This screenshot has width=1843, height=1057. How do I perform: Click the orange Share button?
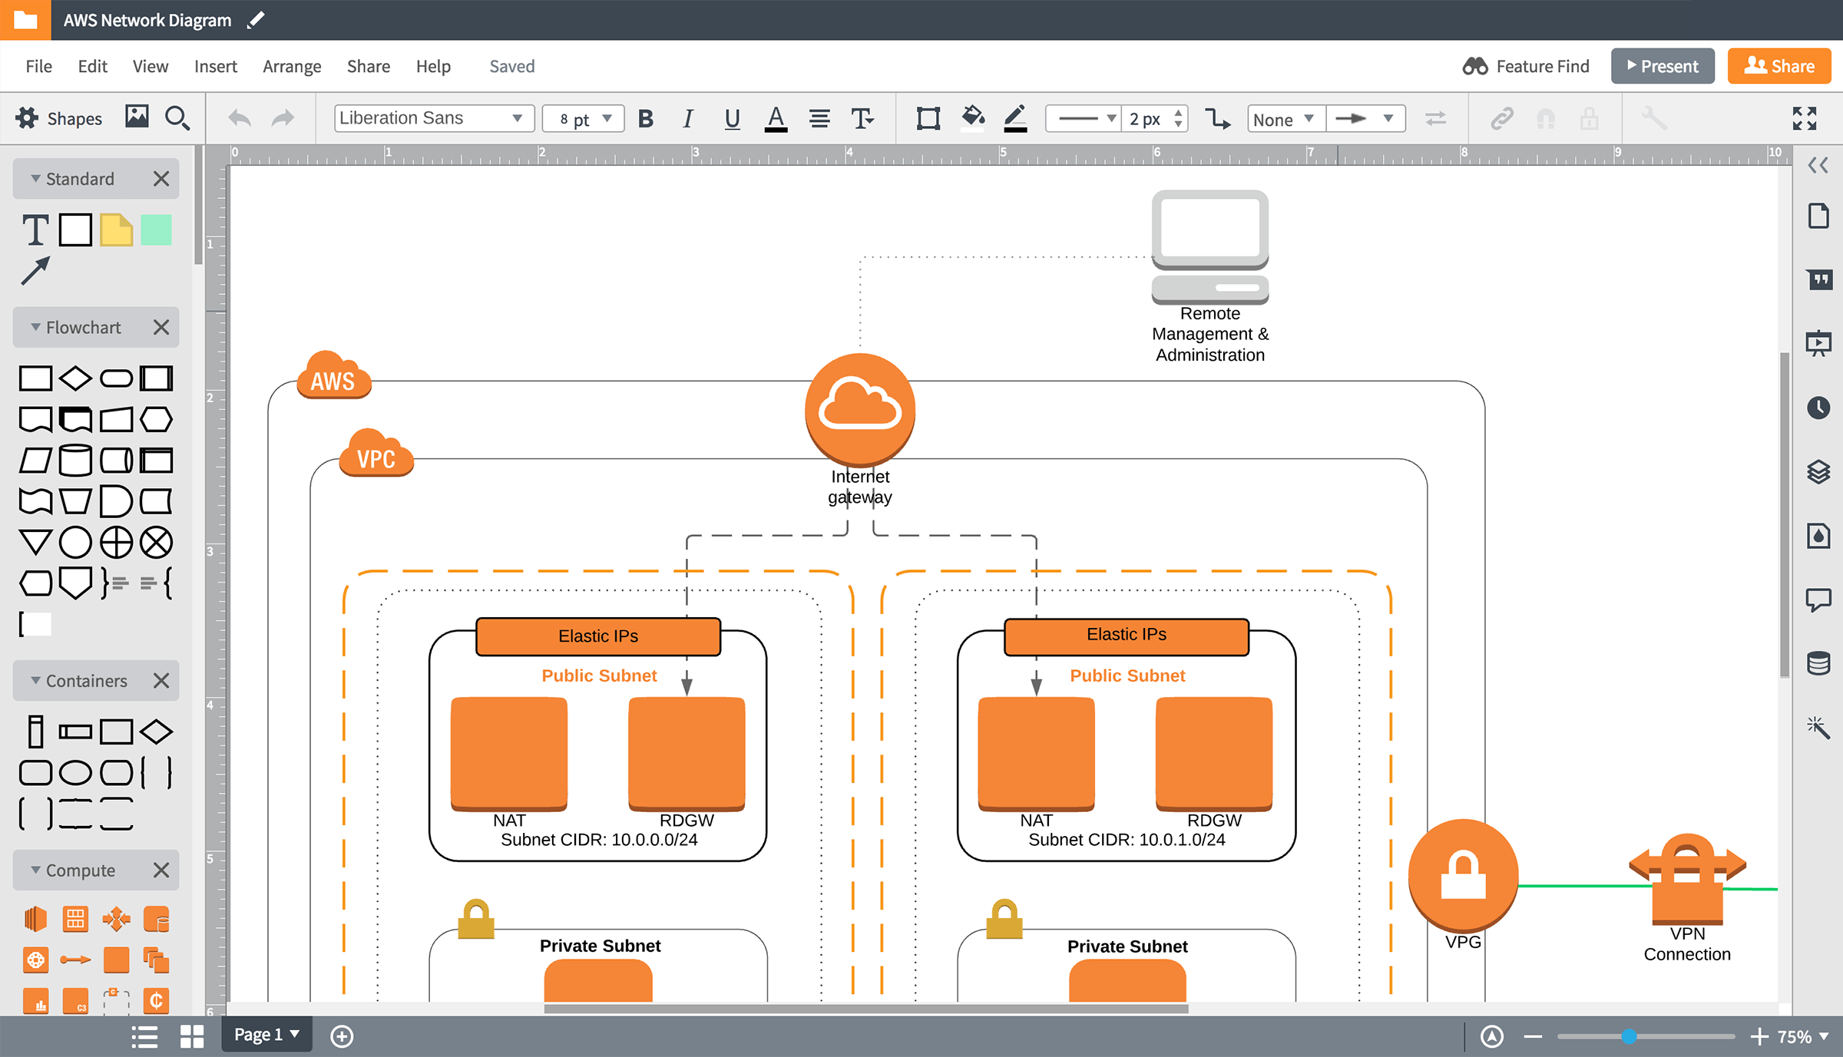1779,66
